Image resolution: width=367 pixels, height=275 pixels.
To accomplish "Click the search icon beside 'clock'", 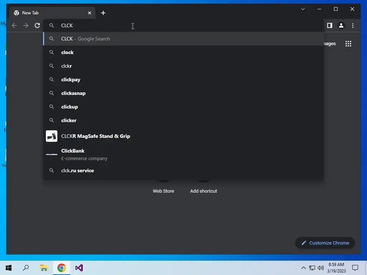I will [52, 52].
